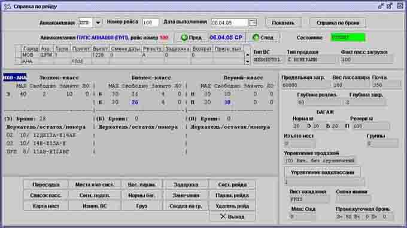Click the calendar icon beside the date field
The width and height of the screenshot is (407, 228).
253,23
